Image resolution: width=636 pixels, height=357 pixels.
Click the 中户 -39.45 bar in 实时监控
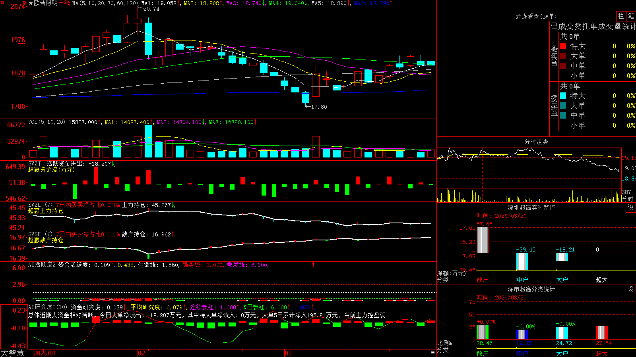[x=522, y=261]
